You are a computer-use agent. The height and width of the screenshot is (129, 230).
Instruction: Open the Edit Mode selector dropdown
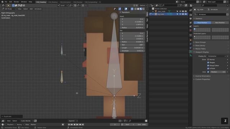click(9, 9)
